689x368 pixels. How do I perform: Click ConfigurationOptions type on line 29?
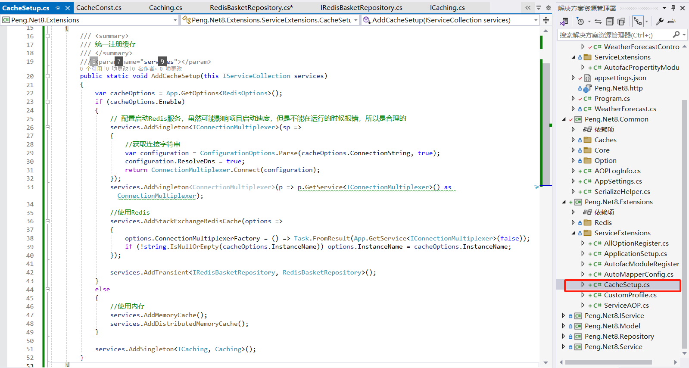point(237,153)
